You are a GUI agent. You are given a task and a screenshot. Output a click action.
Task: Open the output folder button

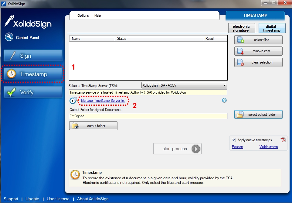(x=93, y=126)
